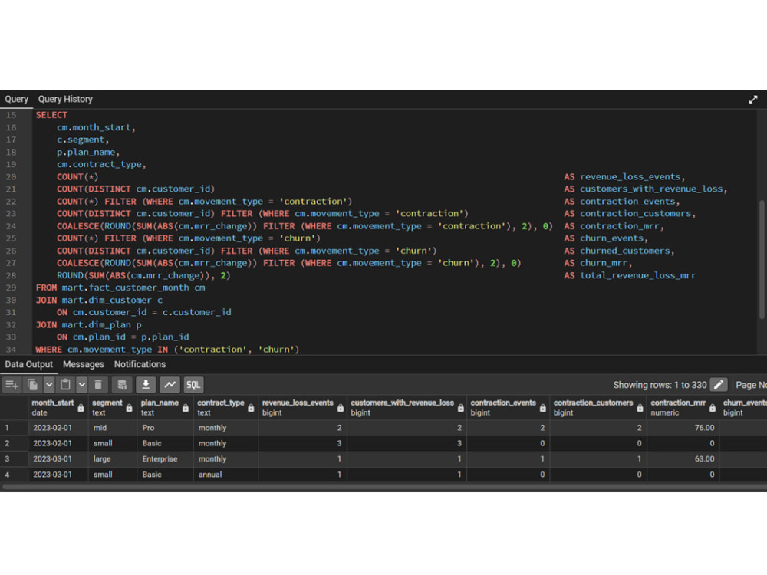The height and width of the screenshot is (575, 767).
Task: Select row number 3 in results grid
Action: coord(14,459)
